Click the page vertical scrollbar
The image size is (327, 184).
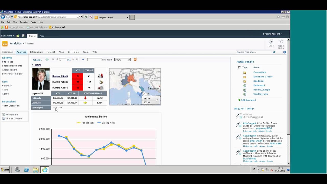point(288,102)
